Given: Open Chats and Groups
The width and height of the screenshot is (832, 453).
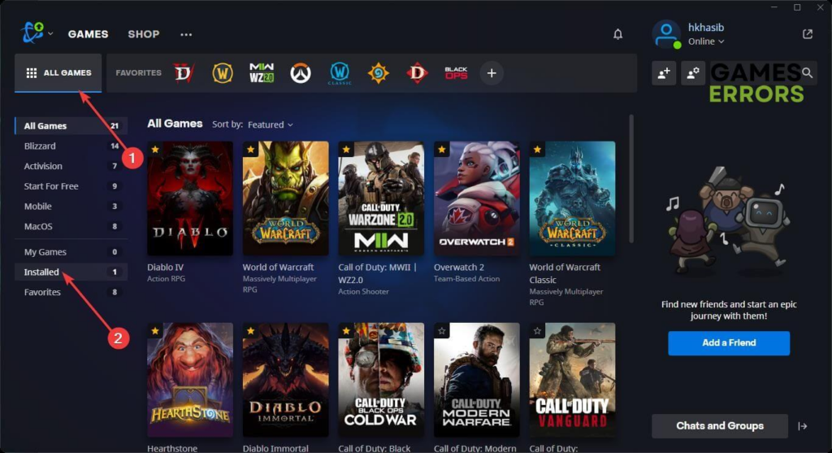Looking at the screenshot, I should [720, 426].
